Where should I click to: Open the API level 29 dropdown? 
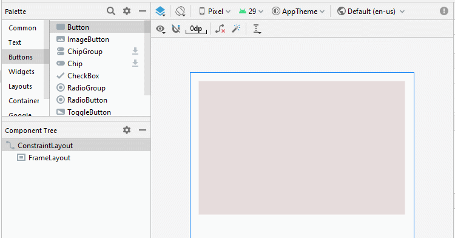[251, 12]
